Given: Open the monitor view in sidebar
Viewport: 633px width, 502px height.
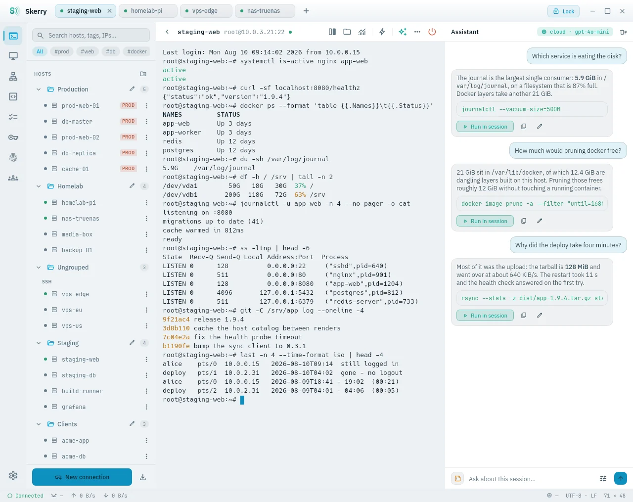Looking at the screenshot, I should [13, 56].
